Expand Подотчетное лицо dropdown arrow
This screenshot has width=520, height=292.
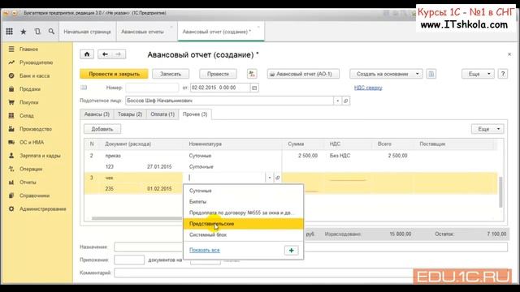pyautogui.click(x=338, y=101)
